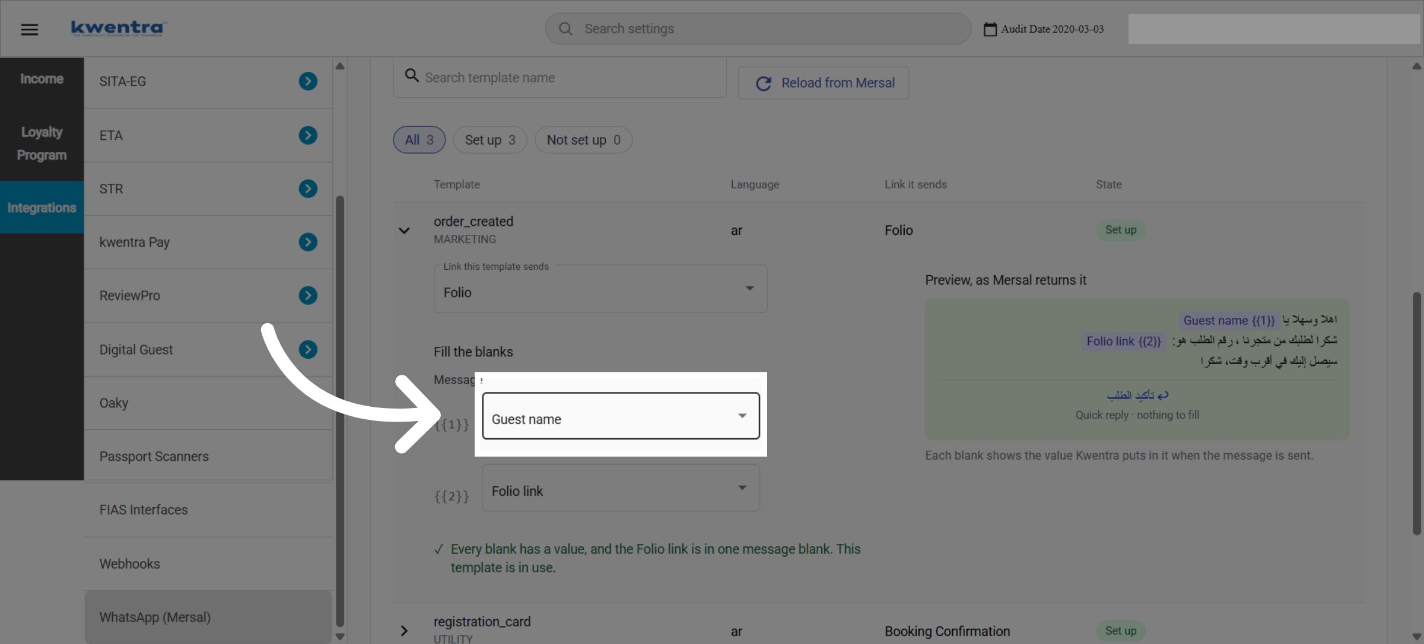Image resolution: width=1424 pixels, height=644 pixels.
Task: Switch to the Loyalty Program section
Action: click(x=42, y=144)
